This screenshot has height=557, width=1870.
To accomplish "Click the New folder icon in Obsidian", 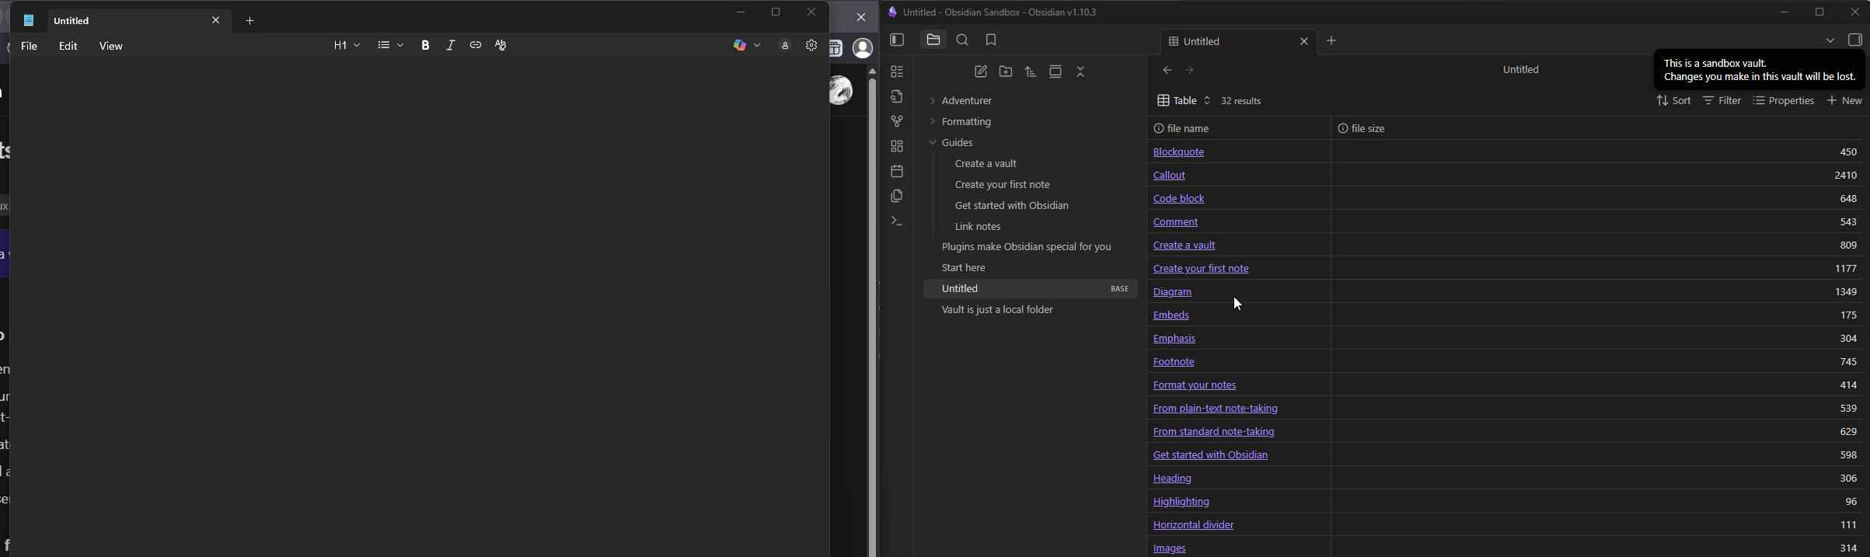I will click(x=1006, y=71).
